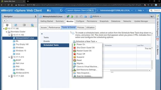Collapse host 10.17.11.193 tree node
The height and width of the screenshot is (90, 161).
click(9, 35)
